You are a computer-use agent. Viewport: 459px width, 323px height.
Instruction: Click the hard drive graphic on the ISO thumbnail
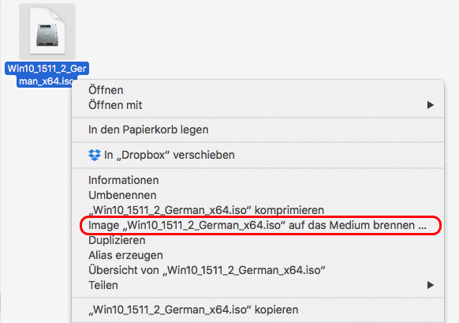47,35
